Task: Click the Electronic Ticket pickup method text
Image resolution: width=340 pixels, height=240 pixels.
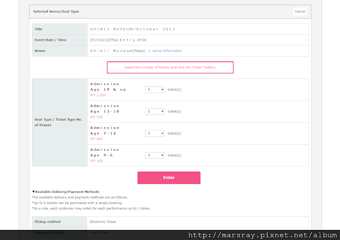Action: tap(103, 222)
